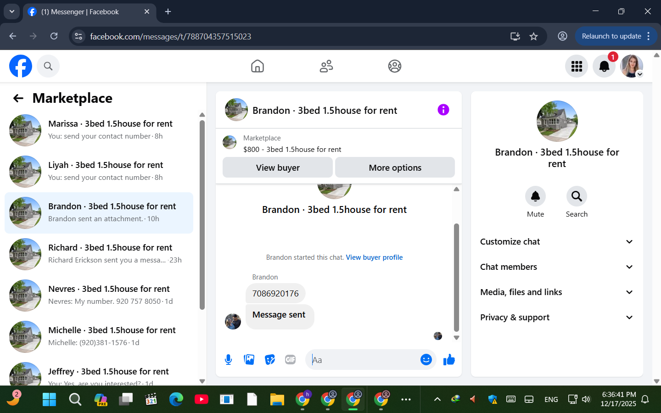Bookmark this page with the star icon
The image size is (661, 413).
(x=533, y=36)
